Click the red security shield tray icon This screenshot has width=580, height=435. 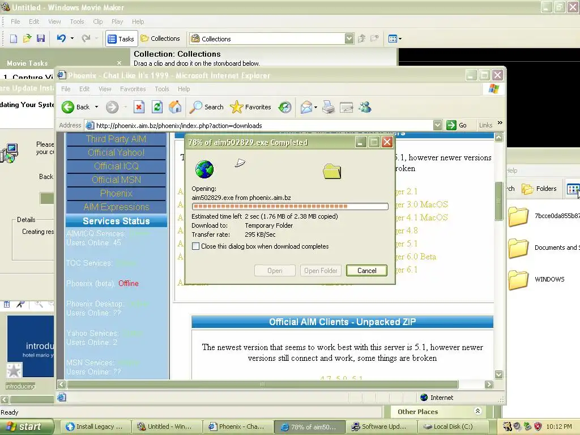point(538,427)
